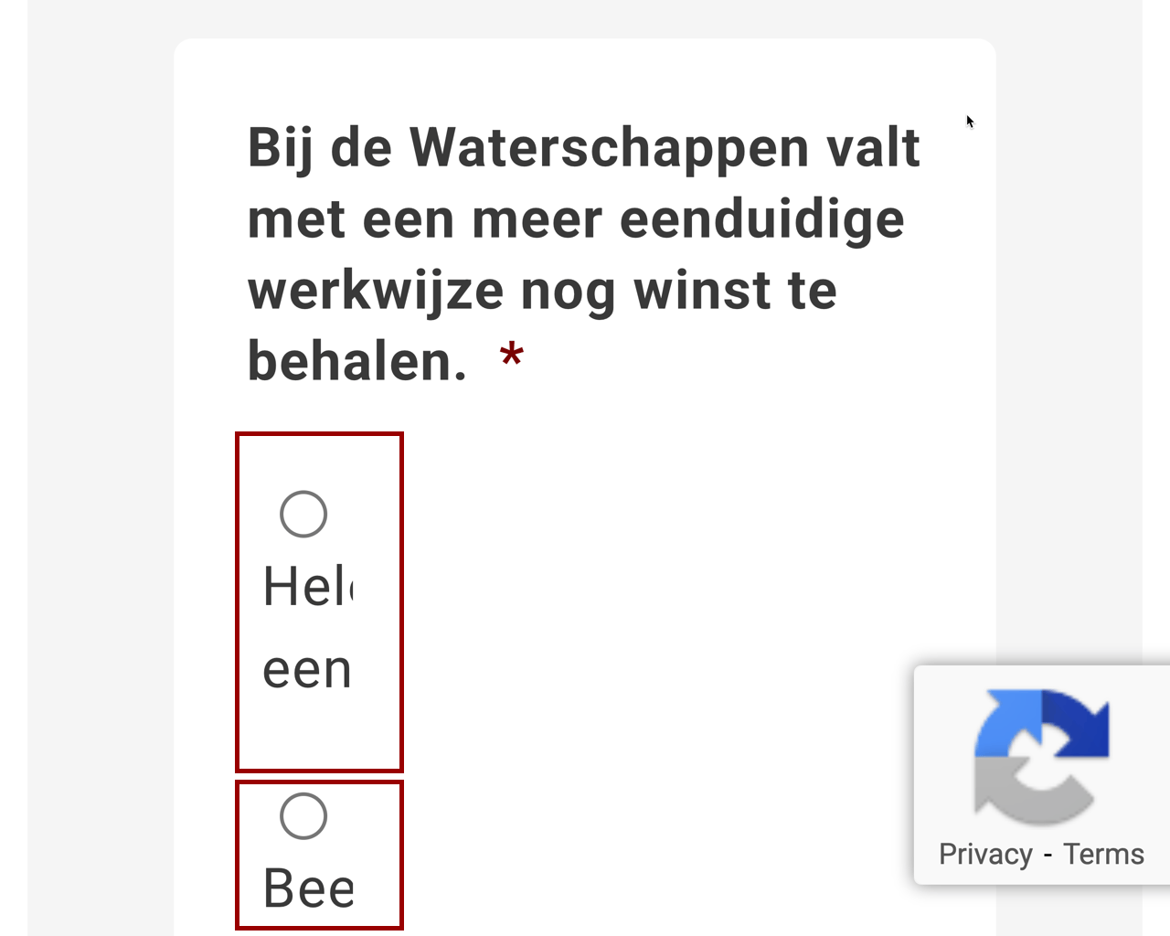
Task: Click the dash between Privacy and Terms
Action: pyautogui.click(x=1048, y=854)
